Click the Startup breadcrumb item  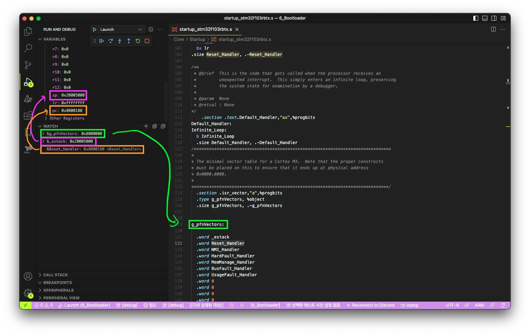point(197,40)
